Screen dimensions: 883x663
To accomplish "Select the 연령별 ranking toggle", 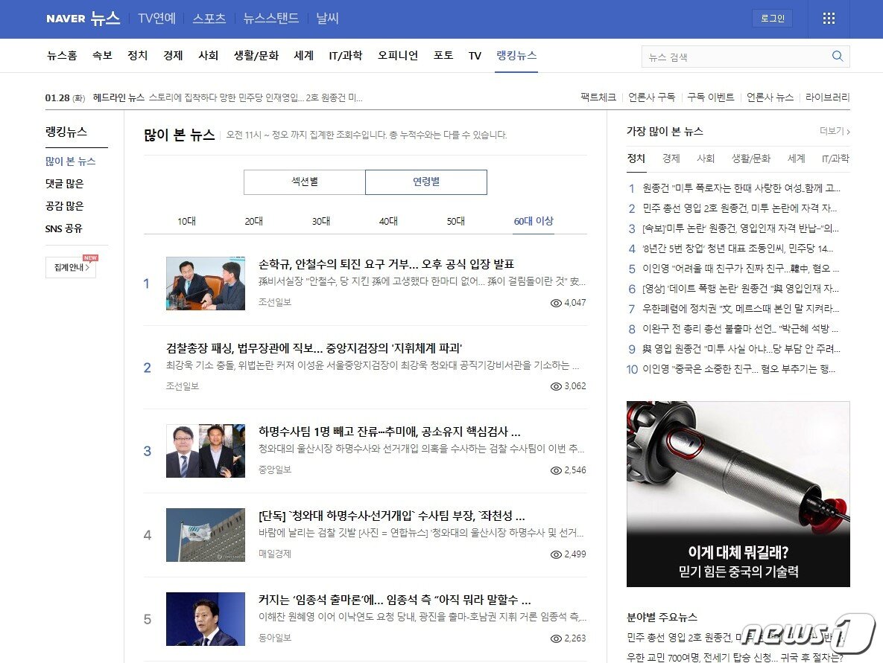I will [x=425, y=182].
